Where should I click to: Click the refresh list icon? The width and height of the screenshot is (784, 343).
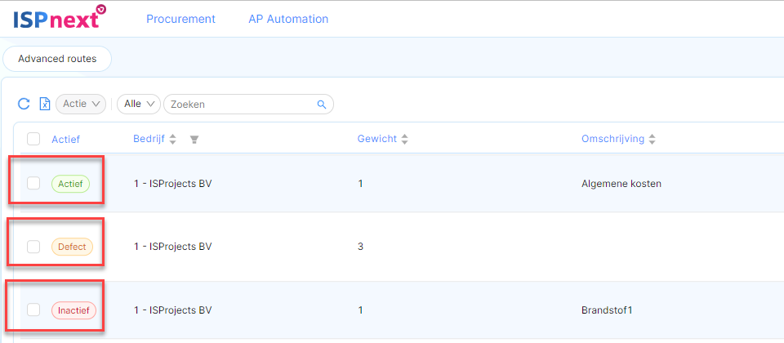24,104
